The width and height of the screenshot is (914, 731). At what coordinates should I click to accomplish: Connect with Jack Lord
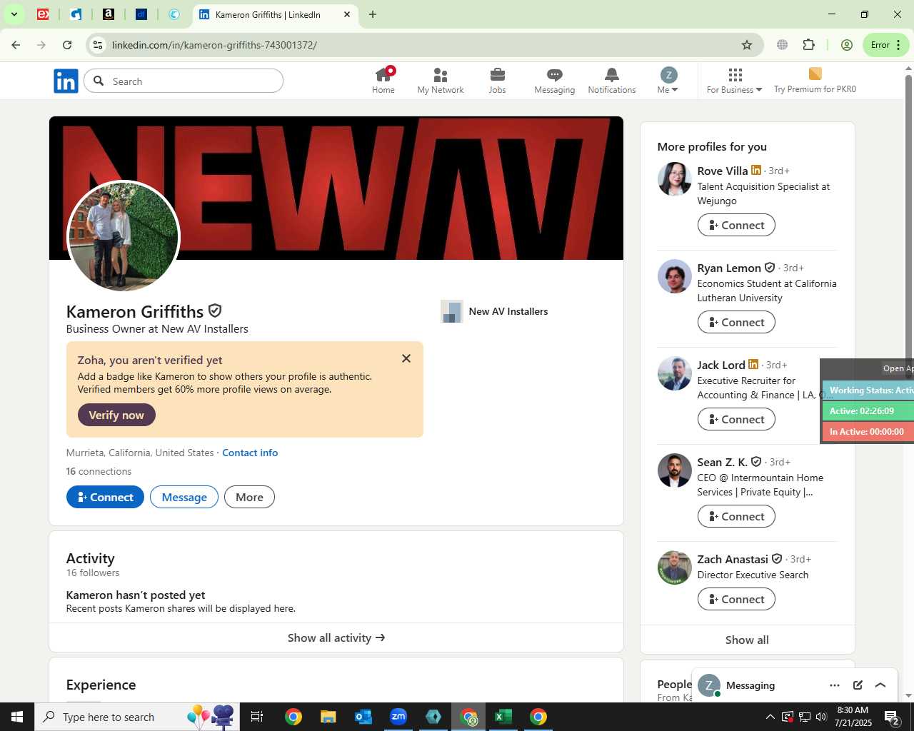[736, 419]
